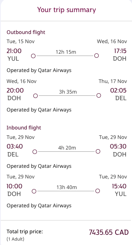Click the Your trip summary title

67,10
